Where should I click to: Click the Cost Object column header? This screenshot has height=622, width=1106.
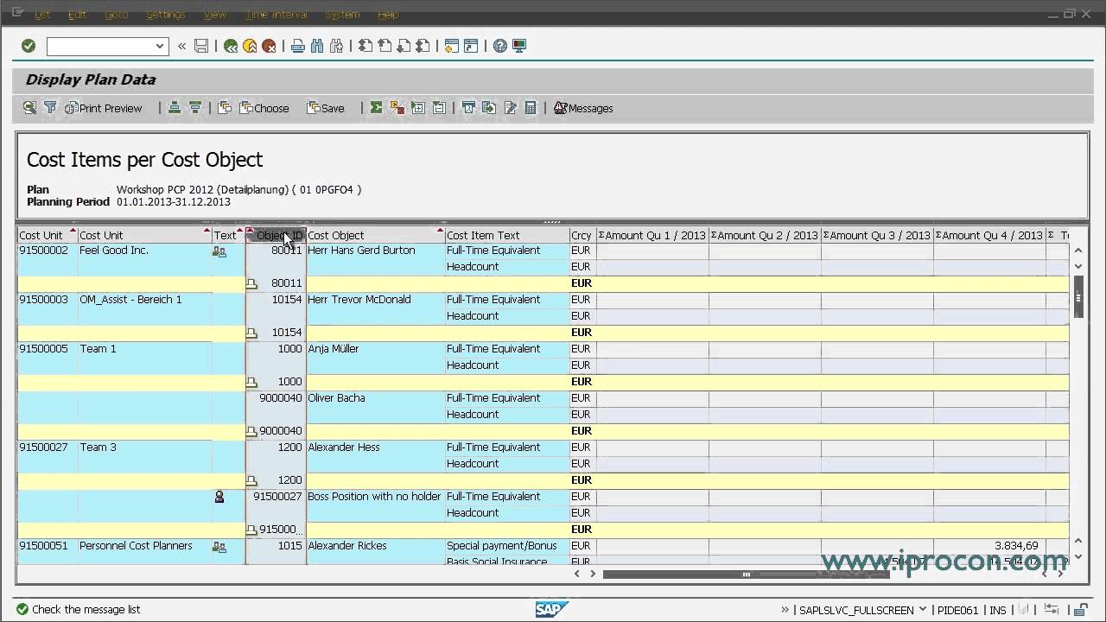click(x=375, y=235)
